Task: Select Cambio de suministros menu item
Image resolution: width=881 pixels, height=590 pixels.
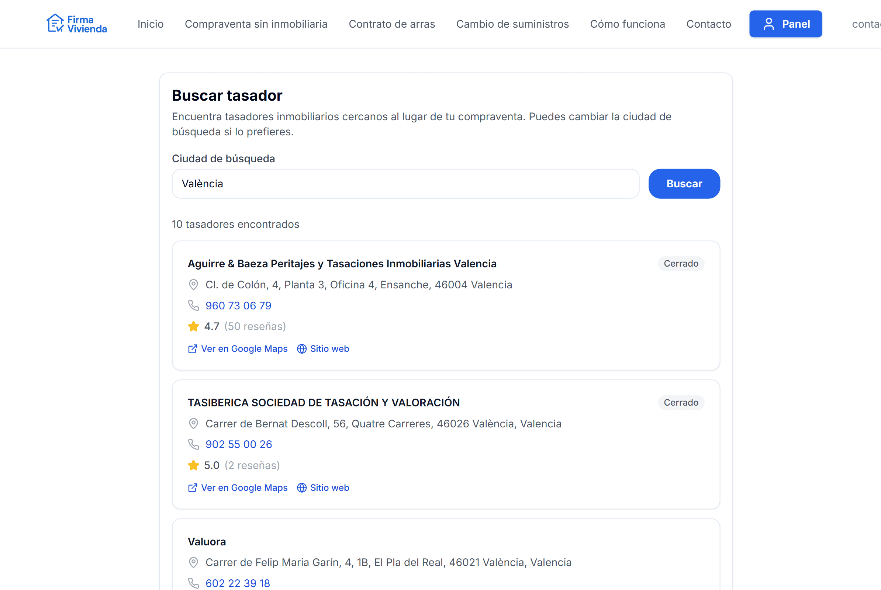Action: coord(512,24)
